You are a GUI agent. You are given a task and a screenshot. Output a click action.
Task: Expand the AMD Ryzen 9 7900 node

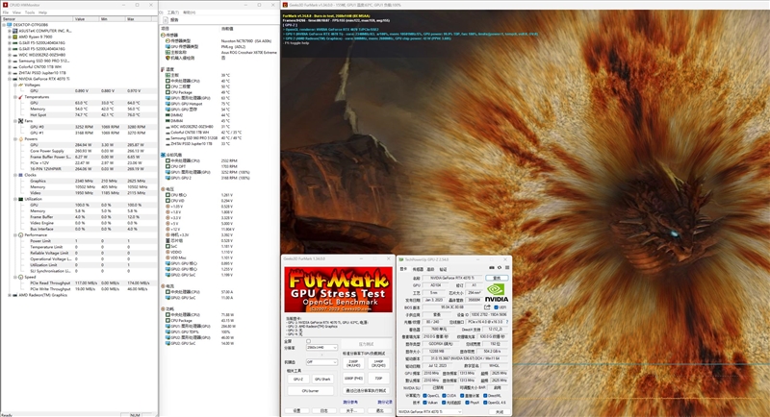pyautogui.click(x=10, y=37)
